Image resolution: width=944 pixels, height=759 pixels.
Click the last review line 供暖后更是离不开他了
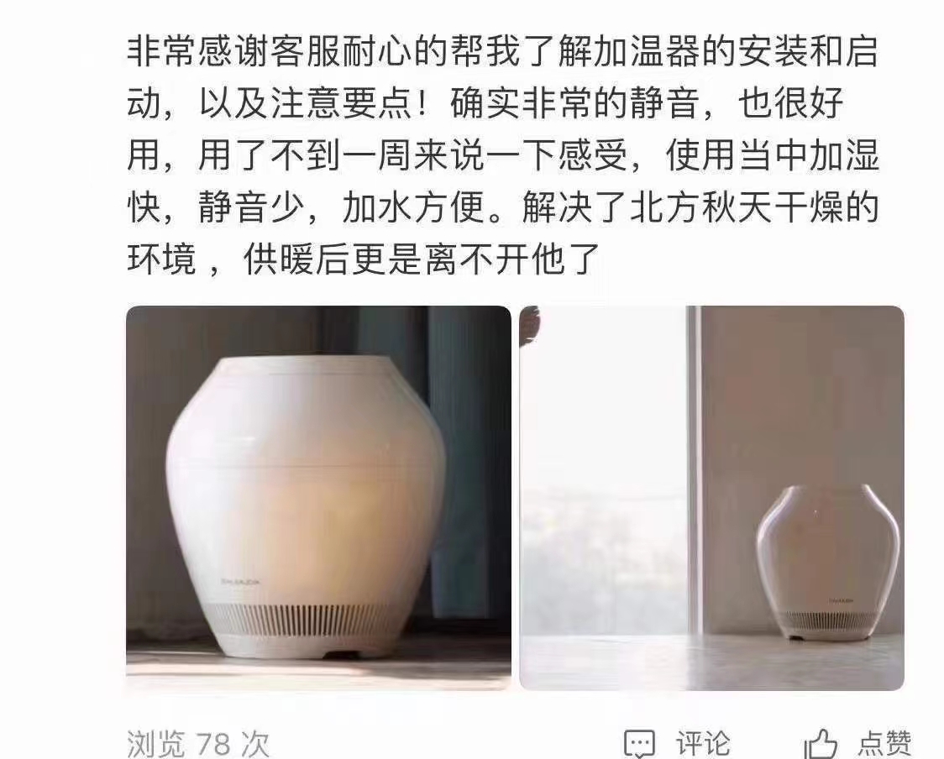422,259
